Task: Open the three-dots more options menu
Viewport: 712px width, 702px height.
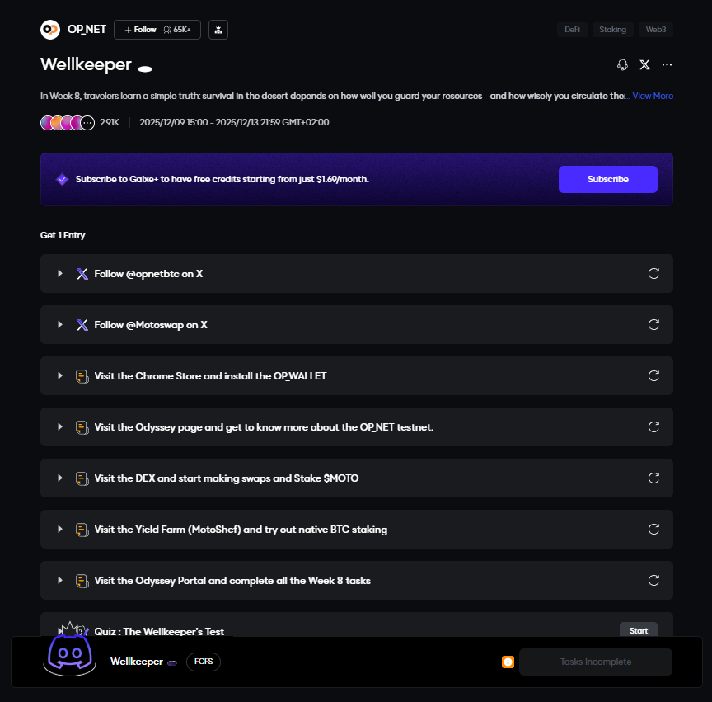Action: 667,64
